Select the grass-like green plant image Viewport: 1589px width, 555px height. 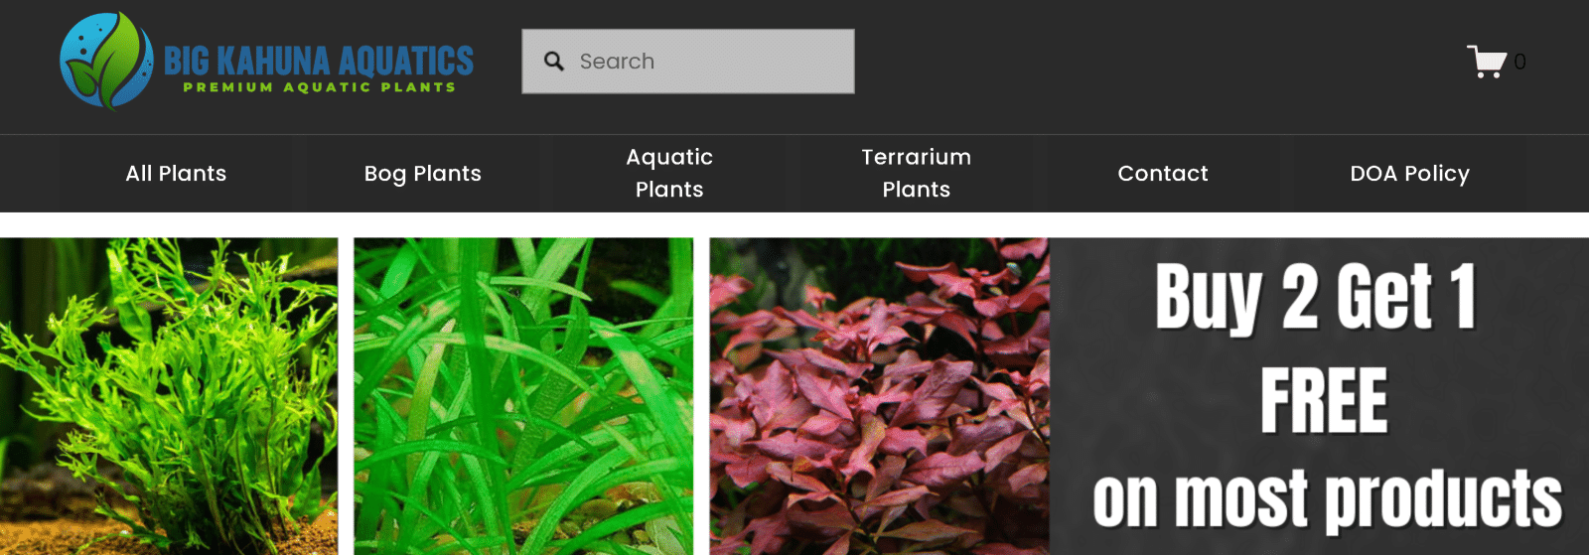pyautogui.click(x=523, y=395)
